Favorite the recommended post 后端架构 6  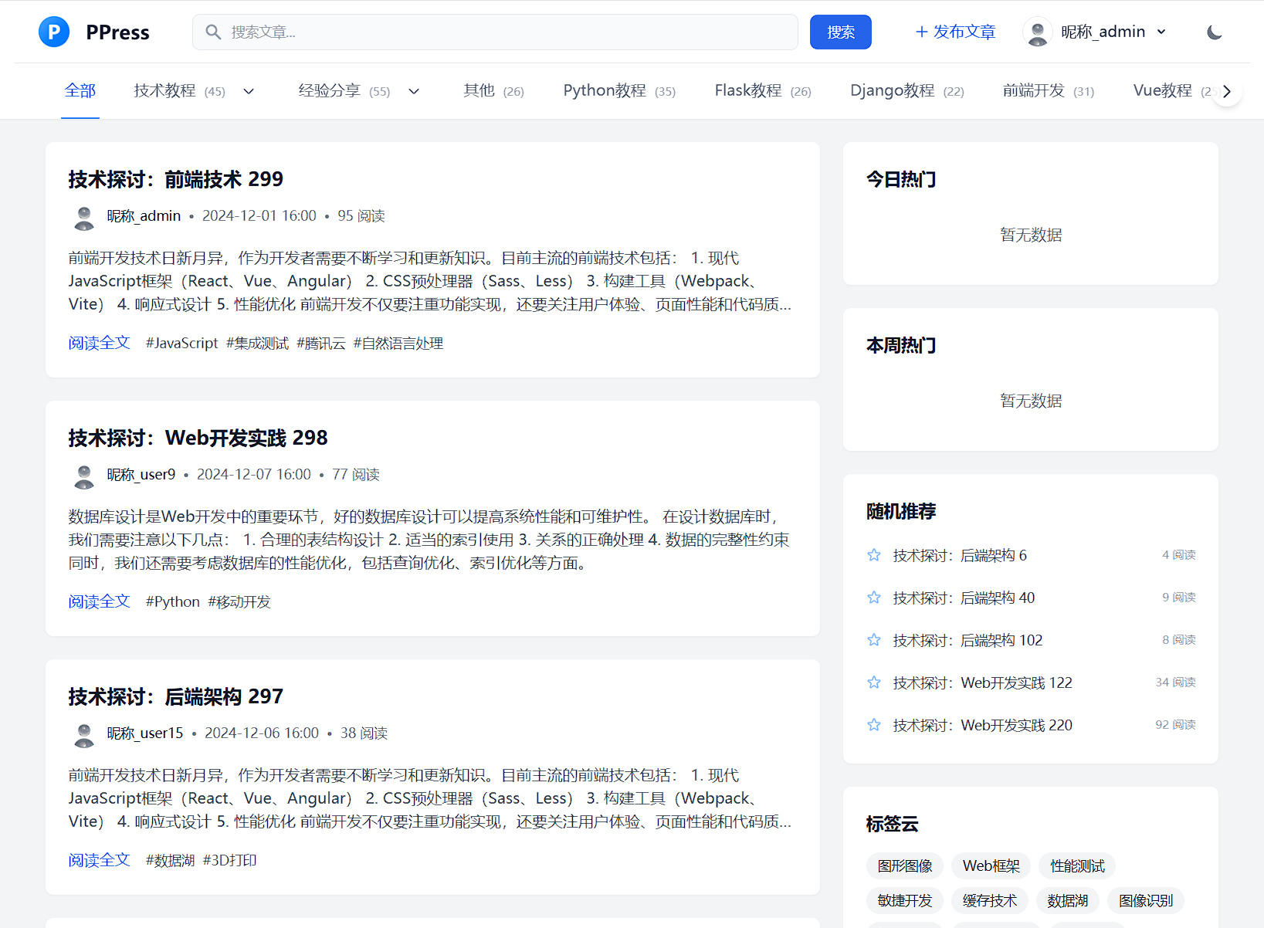pos(874,554)
